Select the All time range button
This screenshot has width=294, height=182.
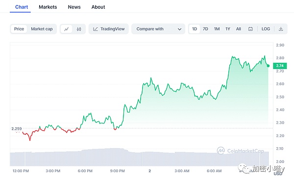point(238,29)
